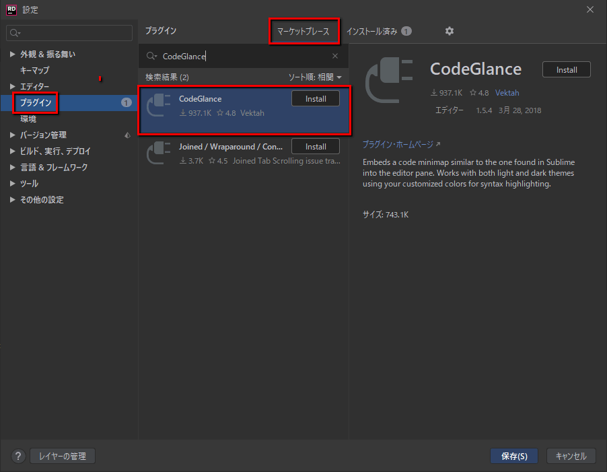The image size is (607, 472).
Task: Click the settings gear icon in plugins header
Action: click(x=449, y=31)
